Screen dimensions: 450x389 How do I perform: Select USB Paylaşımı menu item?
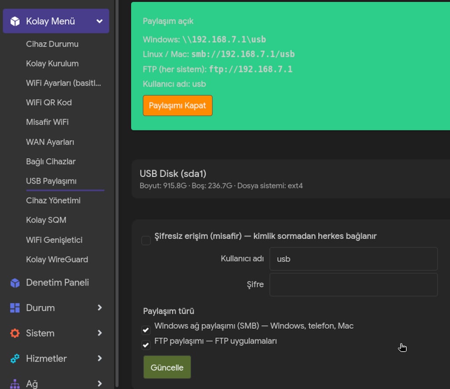point(51,181)
